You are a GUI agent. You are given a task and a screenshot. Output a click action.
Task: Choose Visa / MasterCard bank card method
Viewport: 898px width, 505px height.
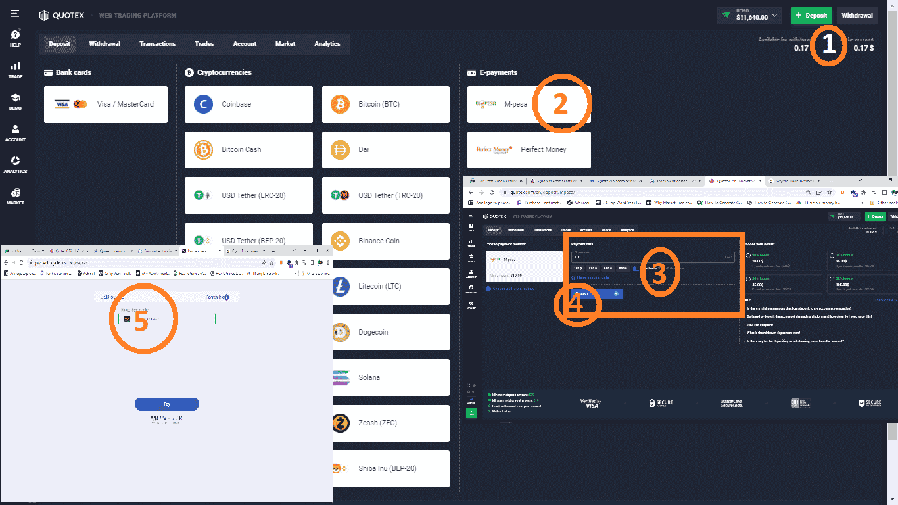tap(106, 104)
